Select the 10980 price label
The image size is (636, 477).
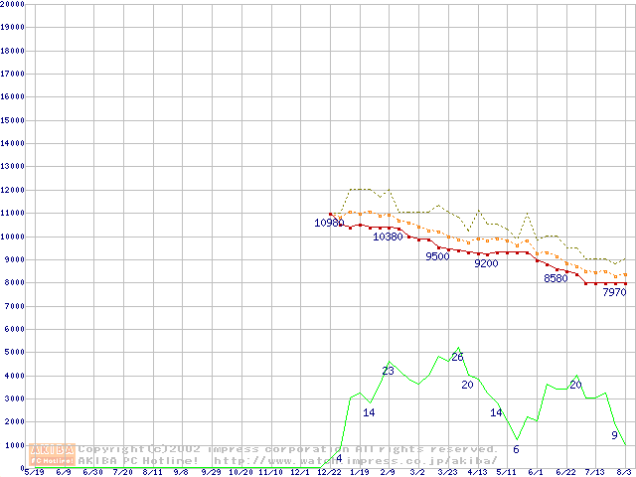(329, 223)
